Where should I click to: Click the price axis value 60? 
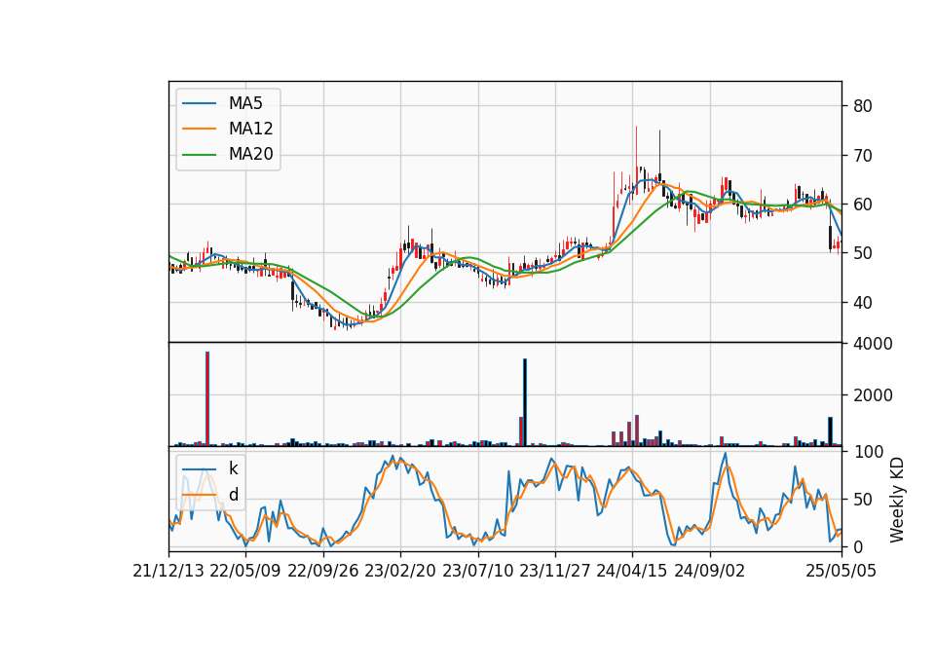tap(862, 205)
